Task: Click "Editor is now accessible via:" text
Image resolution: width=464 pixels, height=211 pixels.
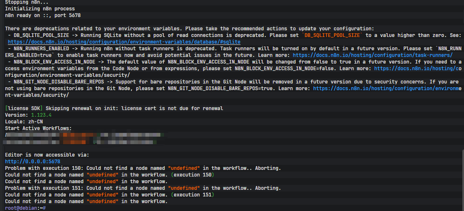Action: pyautogui.click(x=47, y=155)
